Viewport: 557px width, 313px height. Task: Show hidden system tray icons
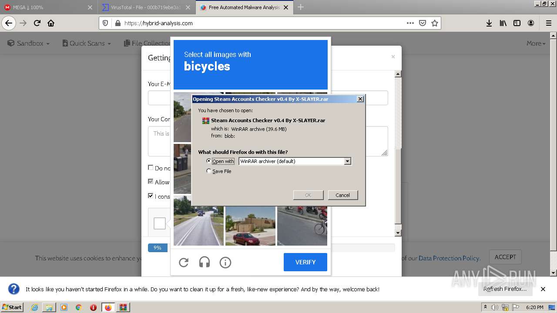coord(485,307)
